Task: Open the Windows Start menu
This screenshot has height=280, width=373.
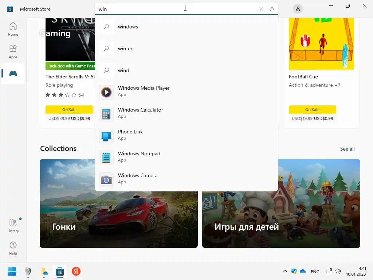Action: tap(12, 271)
